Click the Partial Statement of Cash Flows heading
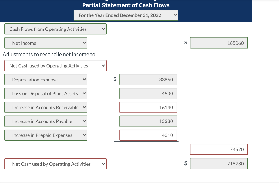 click(x=126, y=5)
